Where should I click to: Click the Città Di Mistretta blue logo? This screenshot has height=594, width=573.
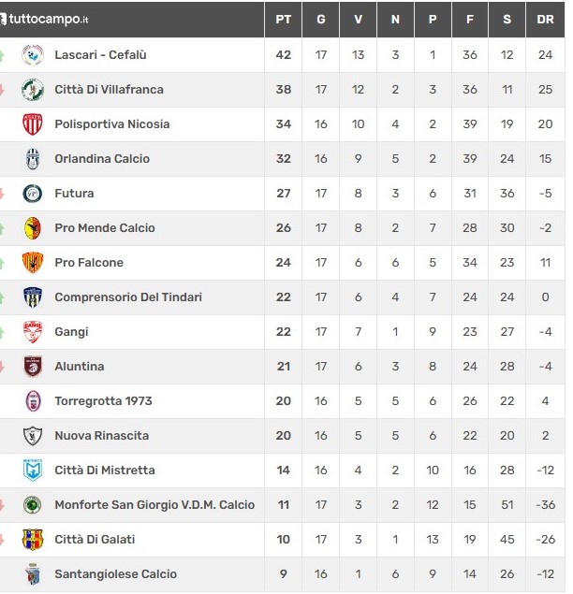(33, 471)
